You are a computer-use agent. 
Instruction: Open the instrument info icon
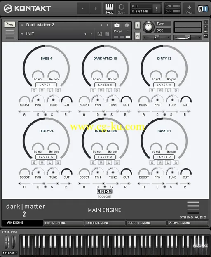point(127,25)
